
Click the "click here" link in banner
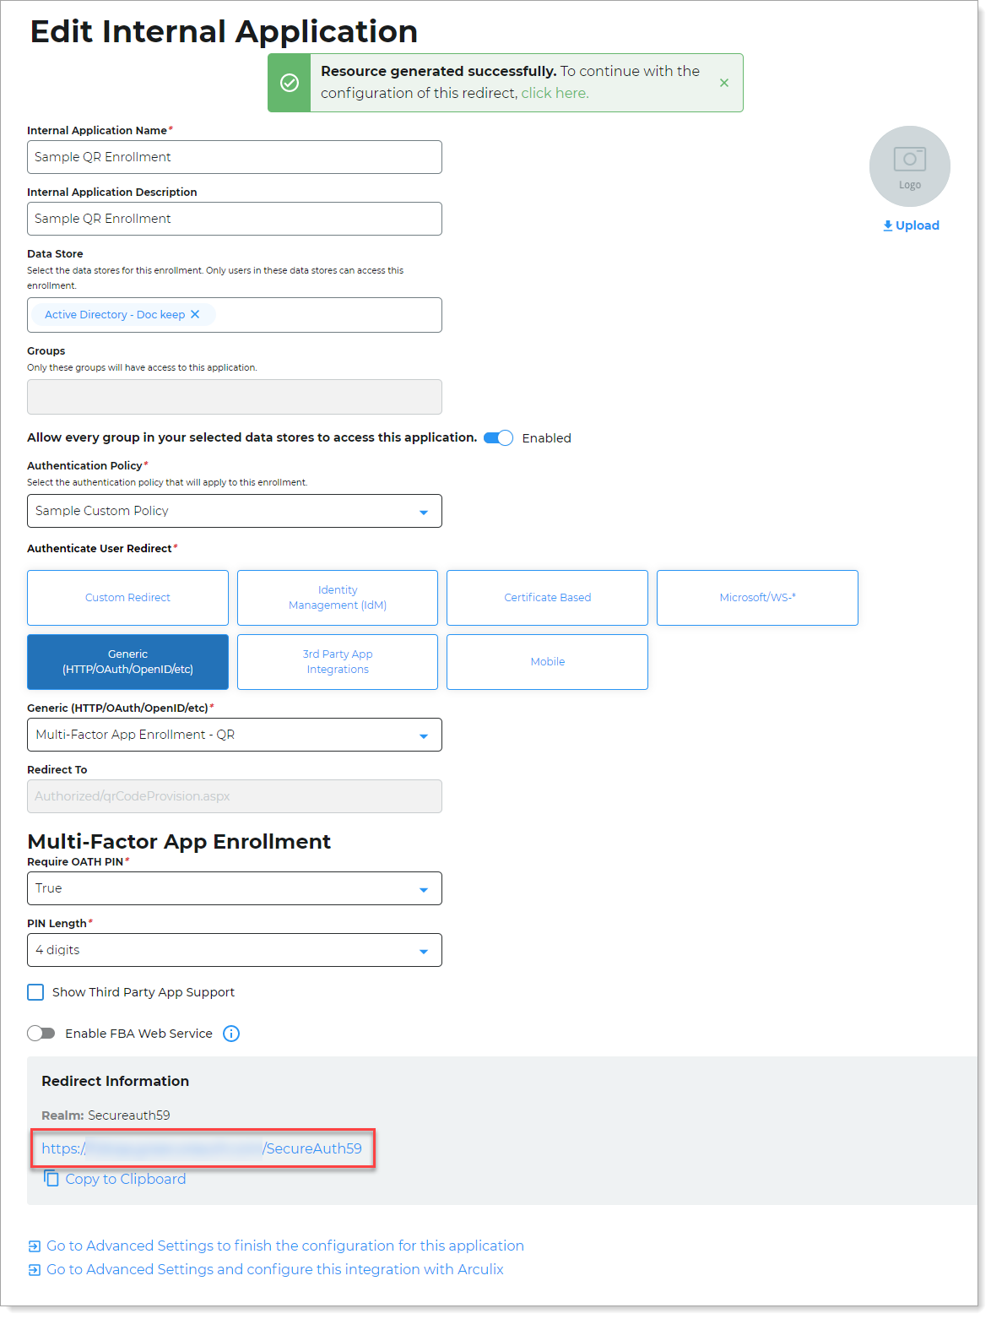555,93
